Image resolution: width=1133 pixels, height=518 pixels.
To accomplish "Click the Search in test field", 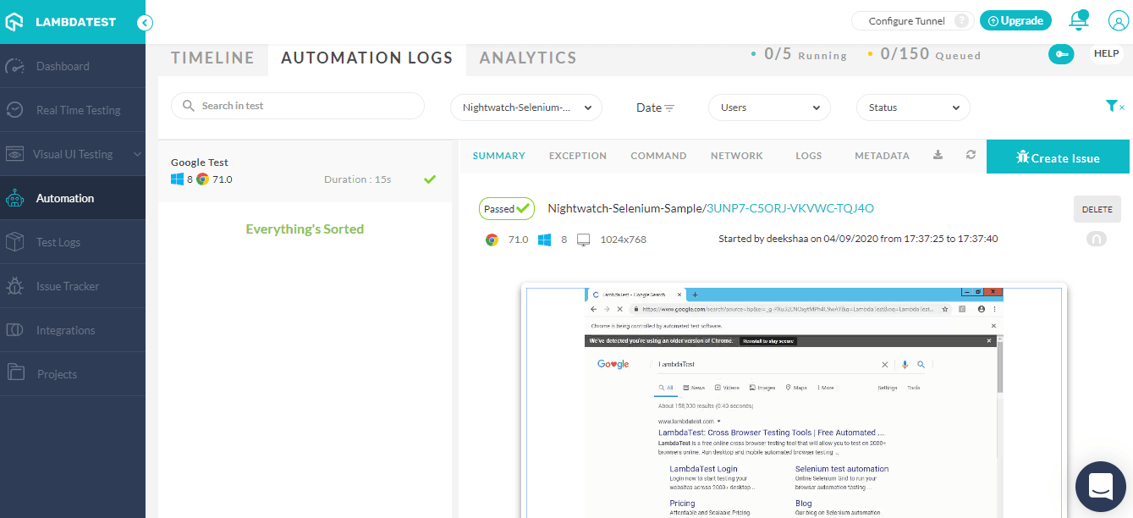I will pyautogui.click(x=298, y=106).
